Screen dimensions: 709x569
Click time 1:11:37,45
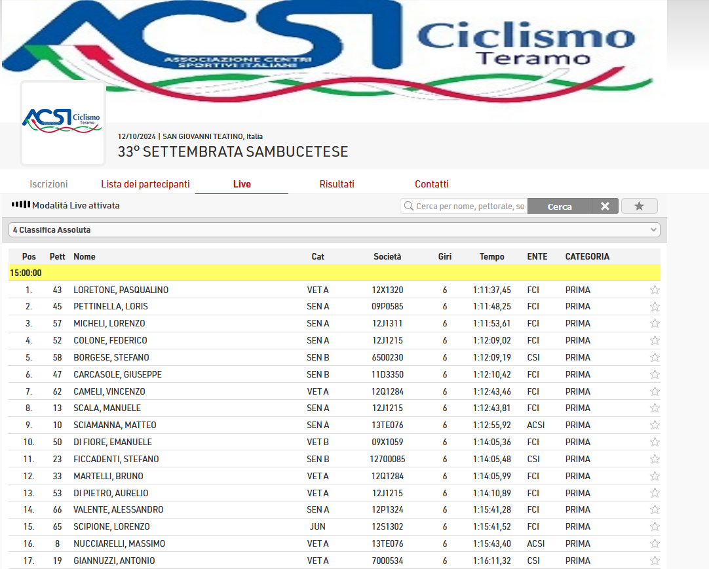[x=492, y=290]
